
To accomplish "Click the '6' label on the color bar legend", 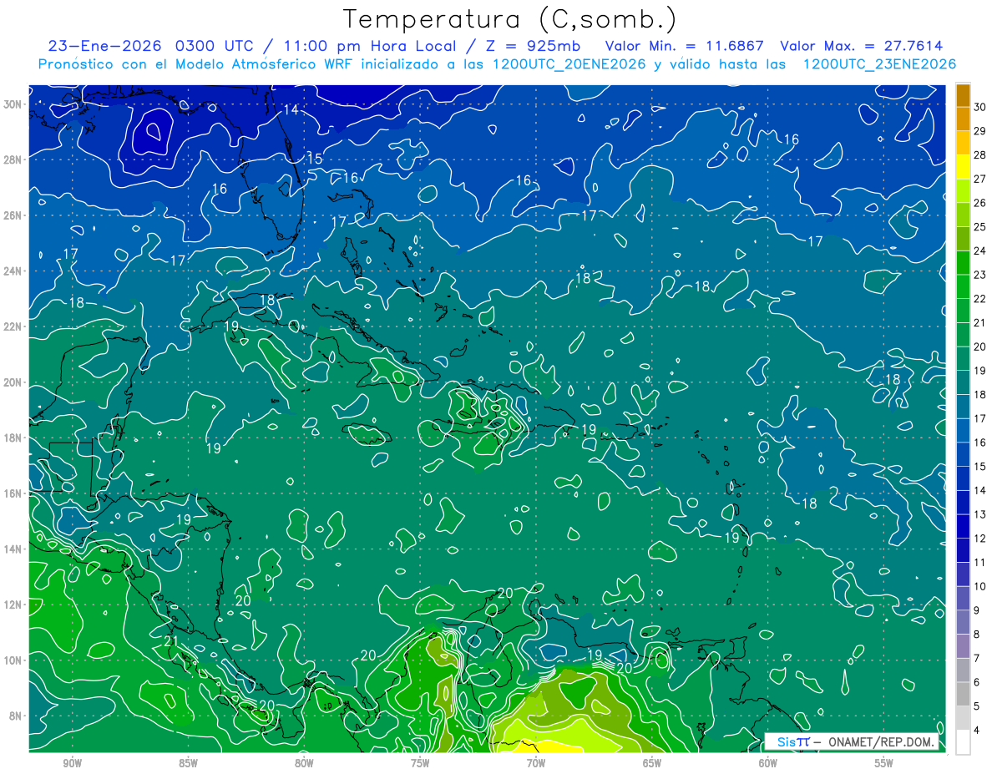I will [978, 682].
